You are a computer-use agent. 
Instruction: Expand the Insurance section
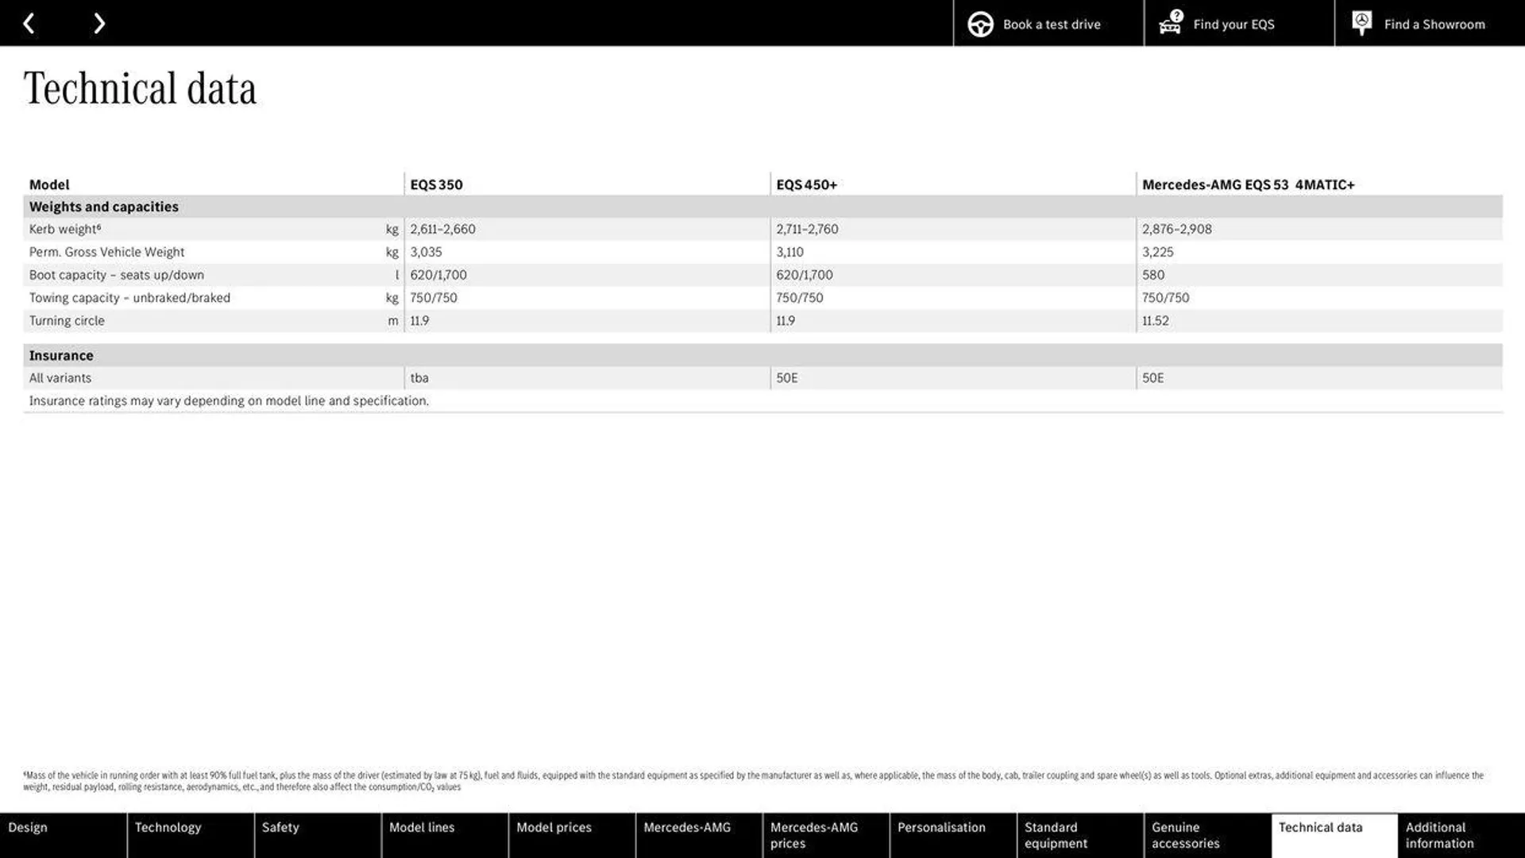(x=60, y=354)
